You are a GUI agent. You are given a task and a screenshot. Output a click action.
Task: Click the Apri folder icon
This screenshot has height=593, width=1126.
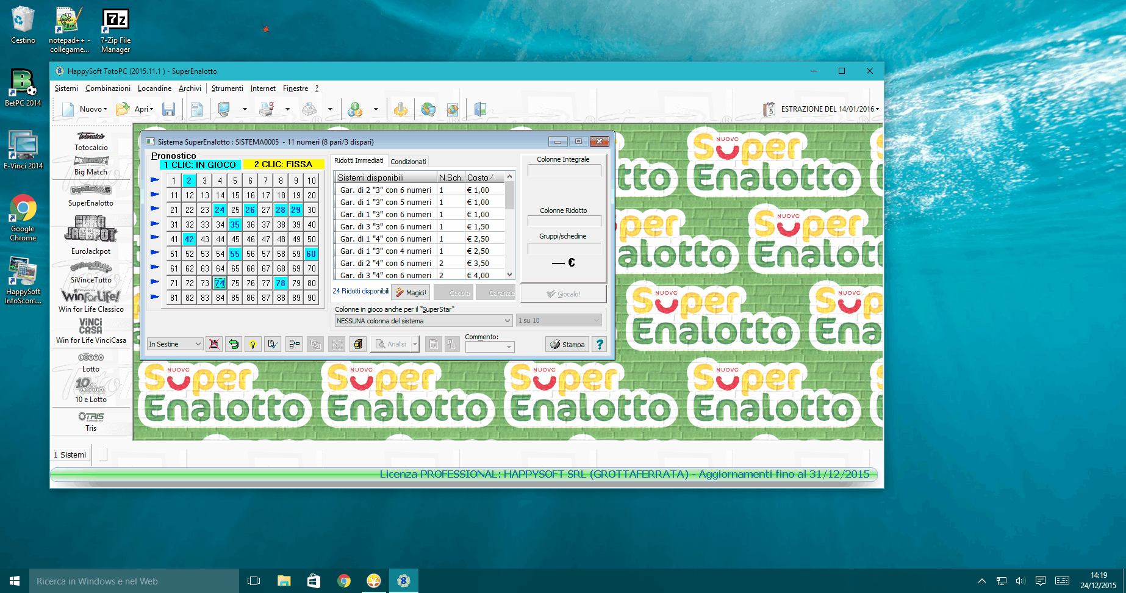(x=123, y=109)
